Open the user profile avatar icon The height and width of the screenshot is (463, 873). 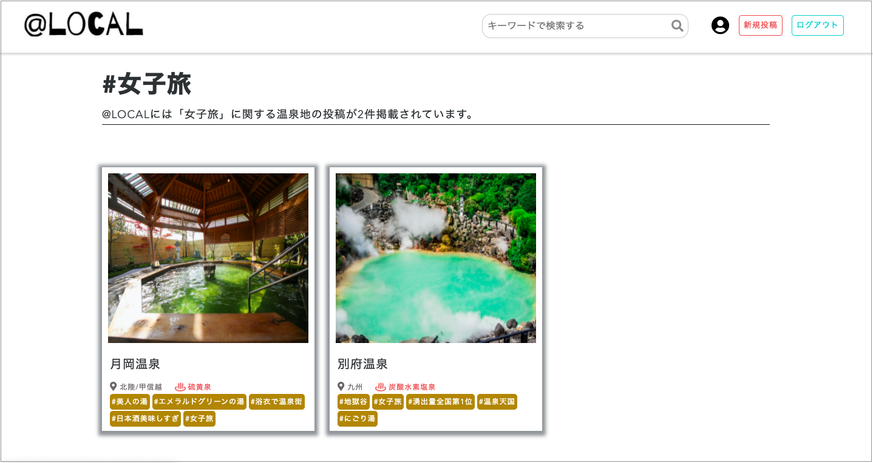pos(720,25)
